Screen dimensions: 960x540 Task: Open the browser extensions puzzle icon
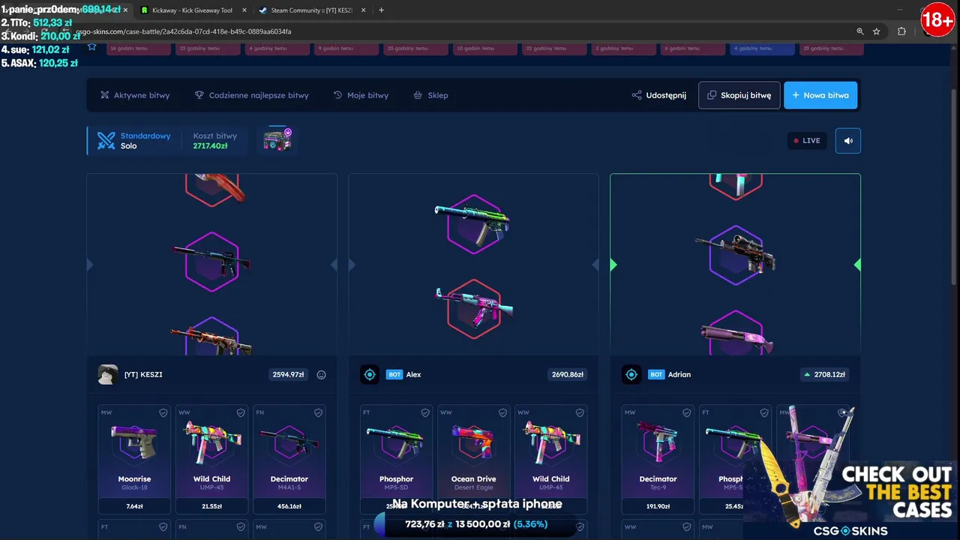901,31
